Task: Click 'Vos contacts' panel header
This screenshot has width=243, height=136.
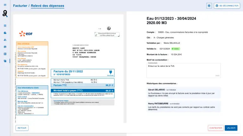Action: (32, 44)
